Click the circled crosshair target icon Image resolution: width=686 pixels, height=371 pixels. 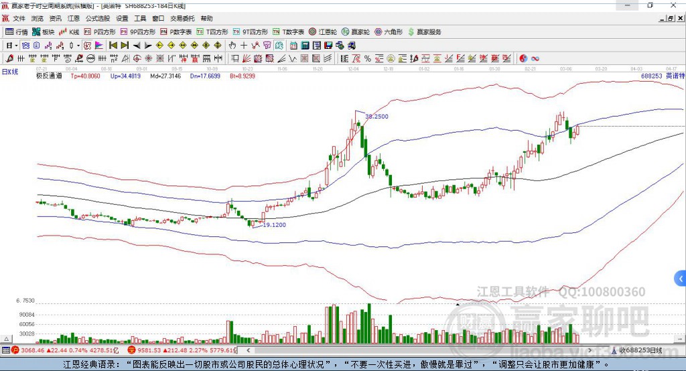[137, 59]
